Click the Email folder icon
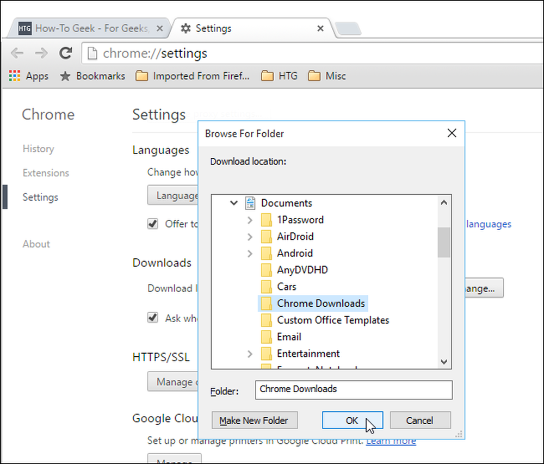Image resolution: width=544 pixels, height=464 pixels. [x=266, y=337]
